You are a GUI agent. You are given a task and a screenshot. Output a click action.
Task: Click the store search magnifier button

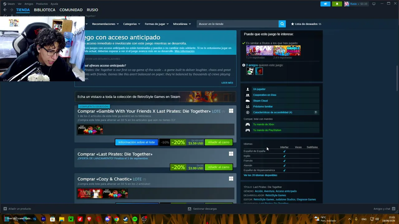pos(282,24)
